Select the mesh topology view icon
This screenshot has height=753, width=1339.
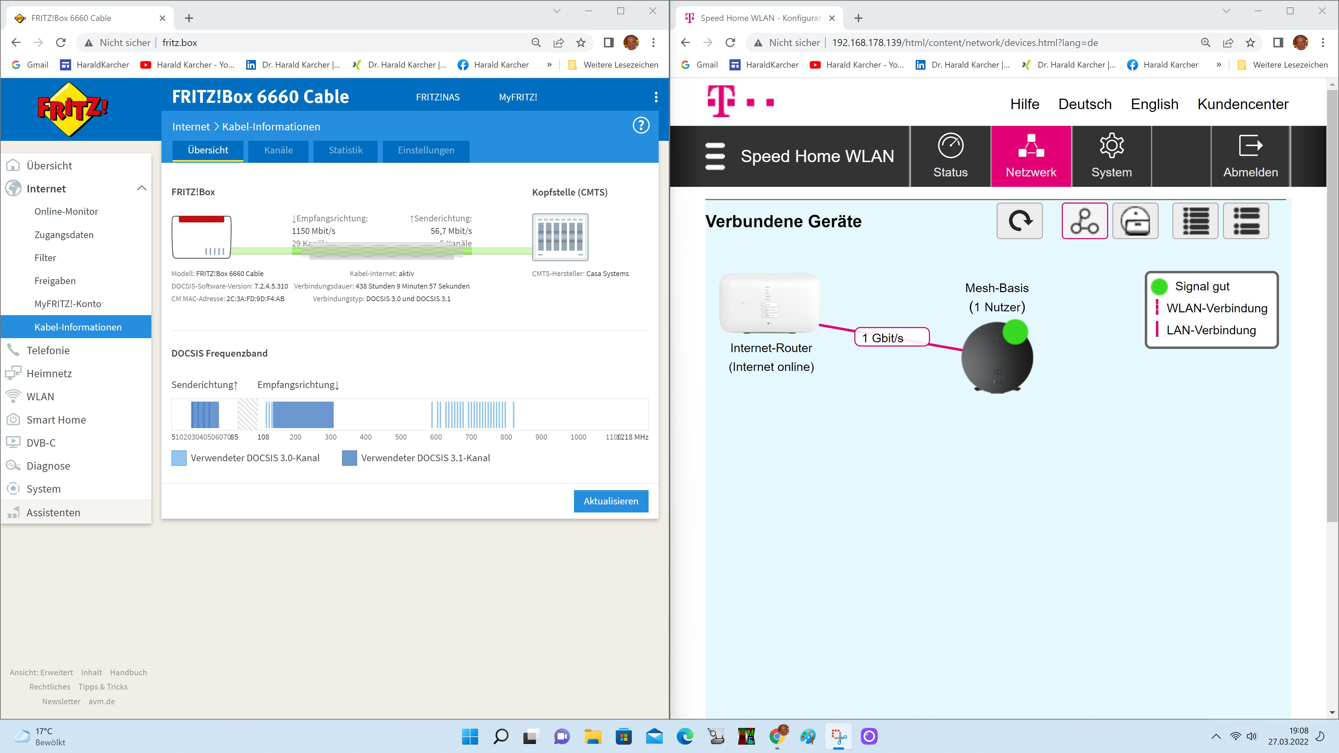[x=1084, y=221]
